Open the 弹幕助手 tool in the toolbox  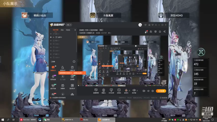tap(53, 68)
